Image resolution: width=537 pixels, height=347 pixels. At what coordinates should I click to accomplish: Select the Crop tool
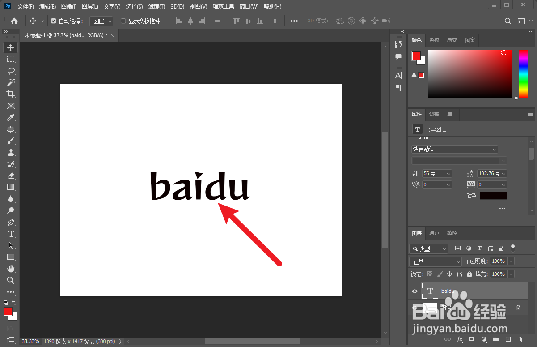(x=11, y=94)
